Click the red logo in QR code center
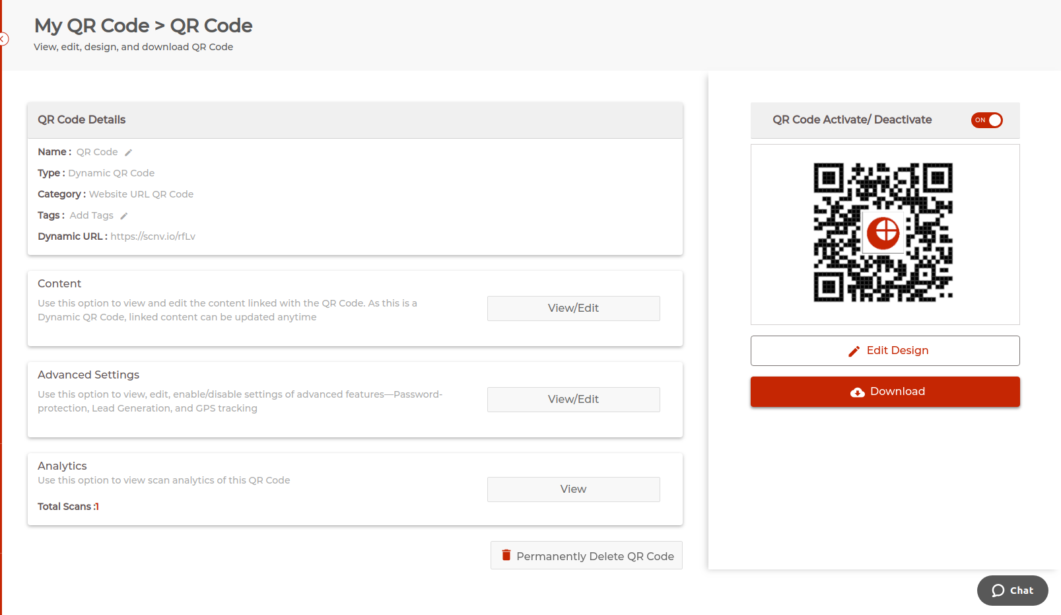Viewport: 1061px width, 615px height. pyautogui.click(x=883, y=233)
